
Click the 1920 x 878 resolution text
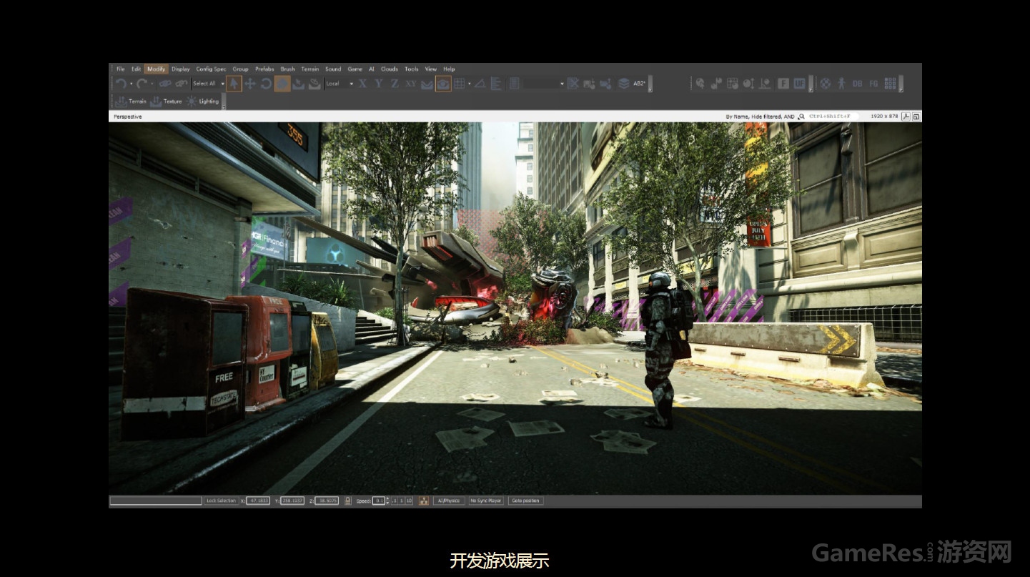click(884, 116)
